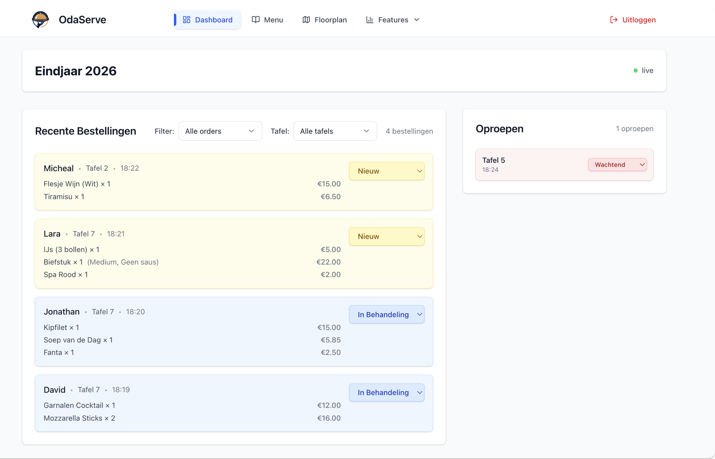Open David's In Behandeling status dropdown

point(386,392)
